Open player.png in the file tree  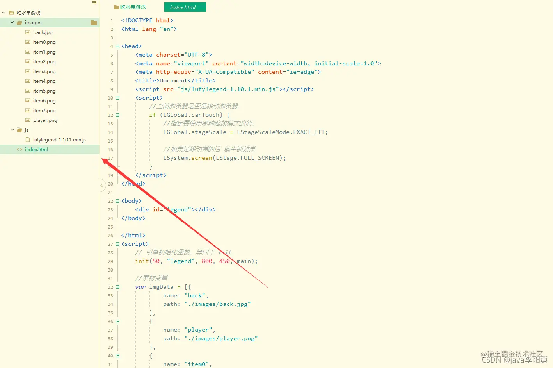45,120
